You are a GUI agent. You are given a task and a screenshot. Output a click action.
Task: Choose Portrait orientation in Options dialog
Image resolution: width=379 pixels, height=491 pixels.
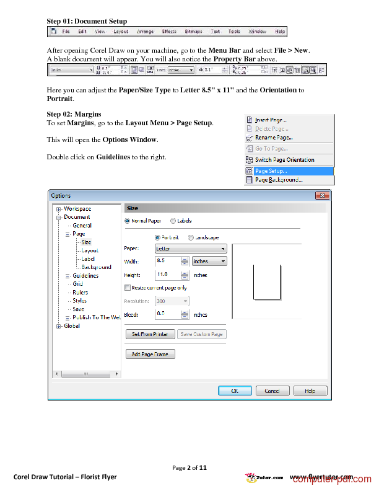tap(157, 237)
